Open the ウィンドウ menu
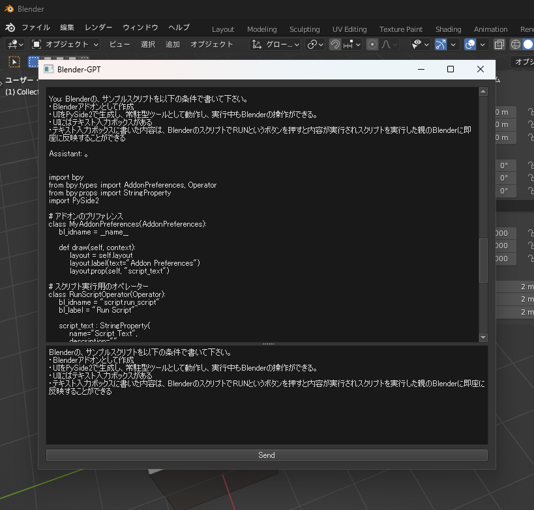 coord(140,27)
